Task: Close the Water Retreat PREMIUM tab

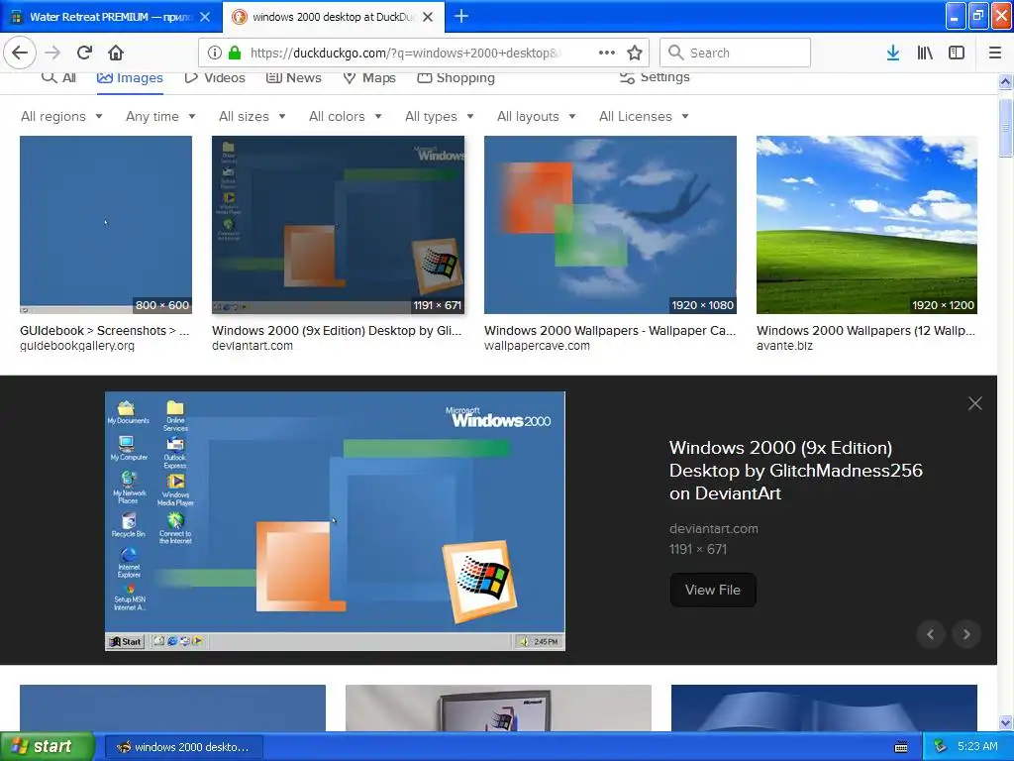Action: (x=205, y=17)
